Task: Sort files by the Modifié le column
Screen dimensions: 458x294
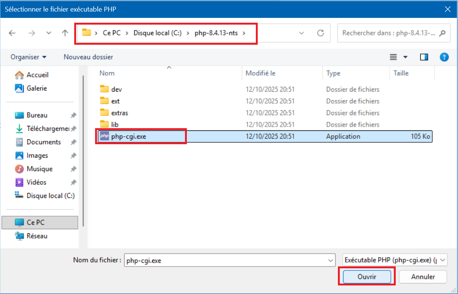Action: 260,73
